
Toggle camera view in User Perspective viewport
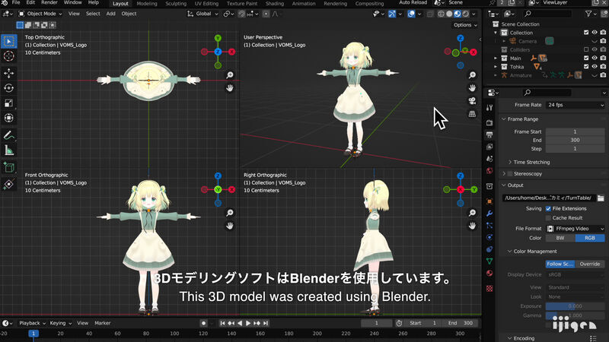coord(472,101)
